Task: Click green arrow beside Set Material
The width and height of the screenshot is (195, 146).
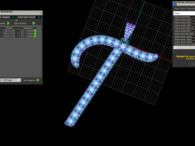Action: 38,80
